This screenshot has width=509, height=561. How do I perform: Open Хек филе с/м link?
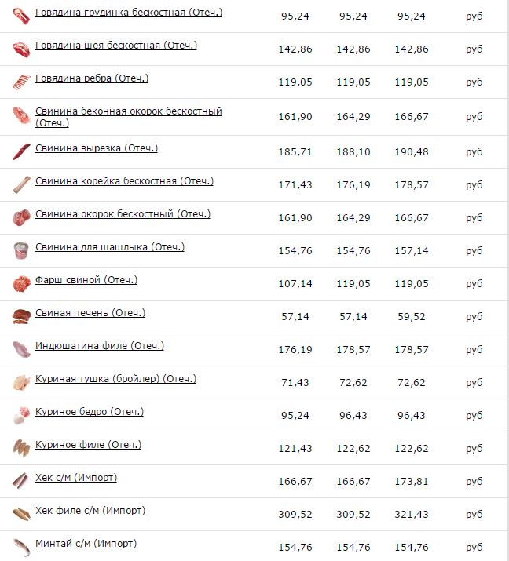(90, 510)
